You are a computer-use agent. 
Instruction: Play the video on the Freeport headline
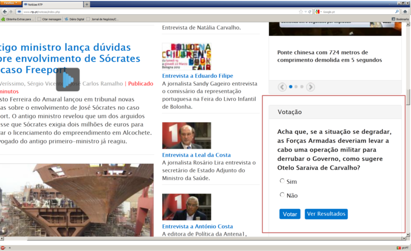(68, 79)
